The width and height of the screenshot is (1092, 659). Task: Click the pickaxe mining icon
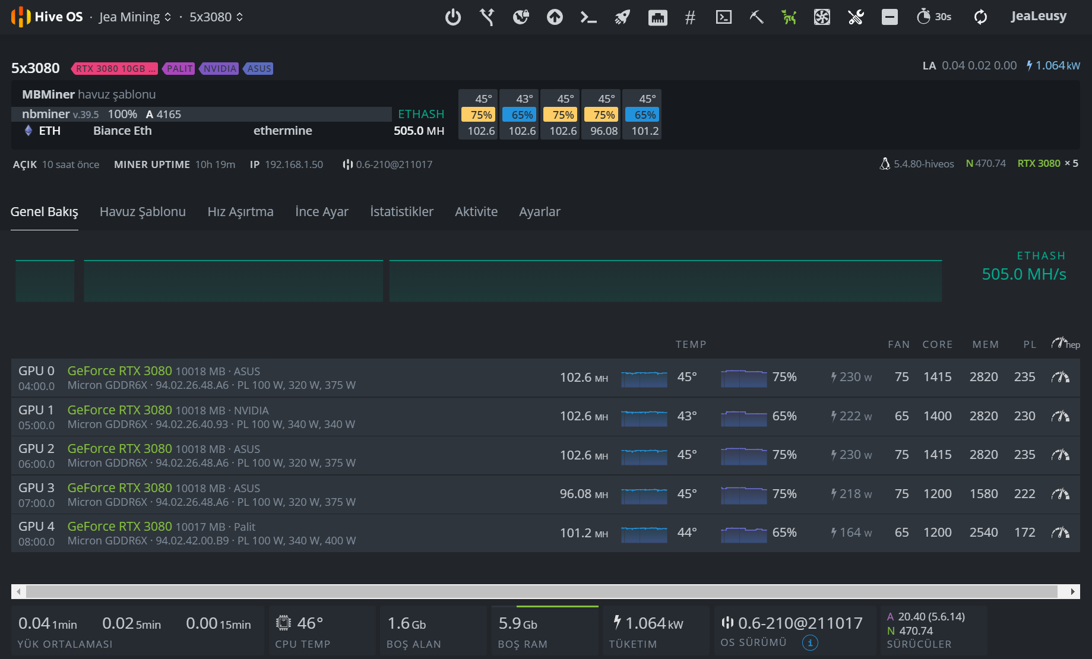(756, 17)
